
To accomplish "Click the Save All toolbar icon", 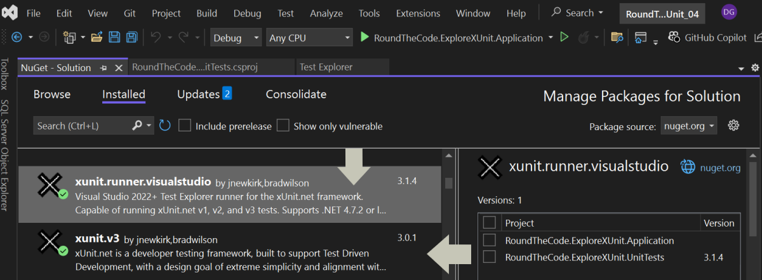I will [131, 38].
